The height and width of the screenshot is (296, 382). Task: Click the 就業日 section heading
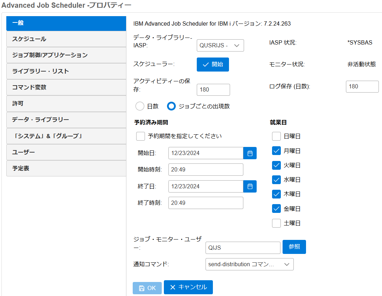pyautogui.click(x=278, y=122)
